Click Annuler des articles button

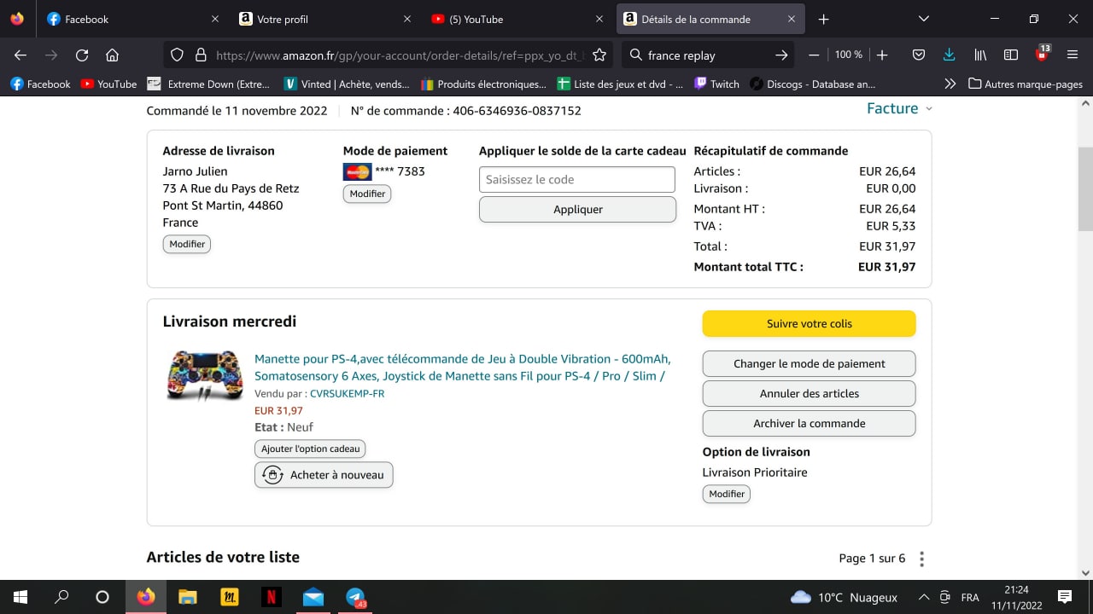click(x=809, y=393)
